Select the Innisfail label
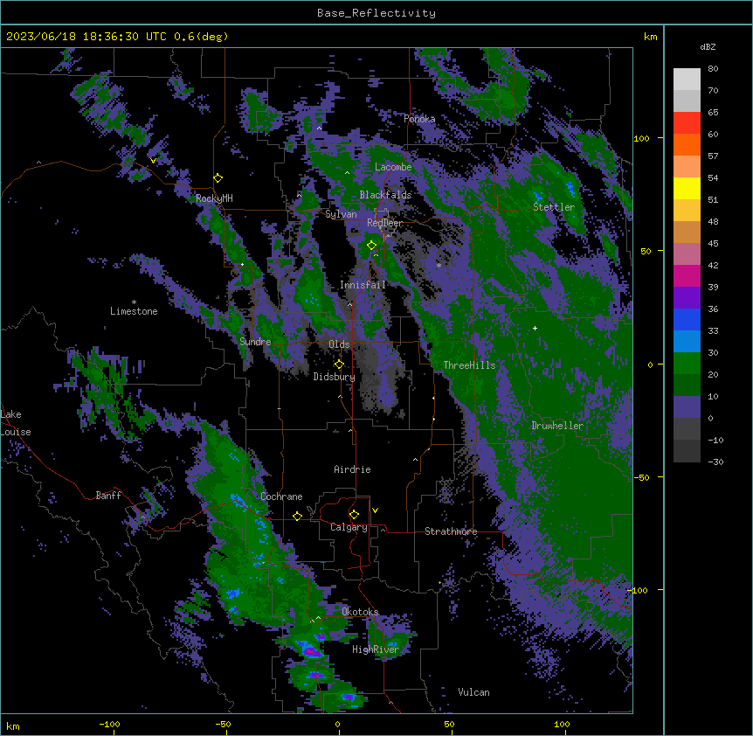Image resolution: width=753 pixels, height=736 pixels. (363, 285)
